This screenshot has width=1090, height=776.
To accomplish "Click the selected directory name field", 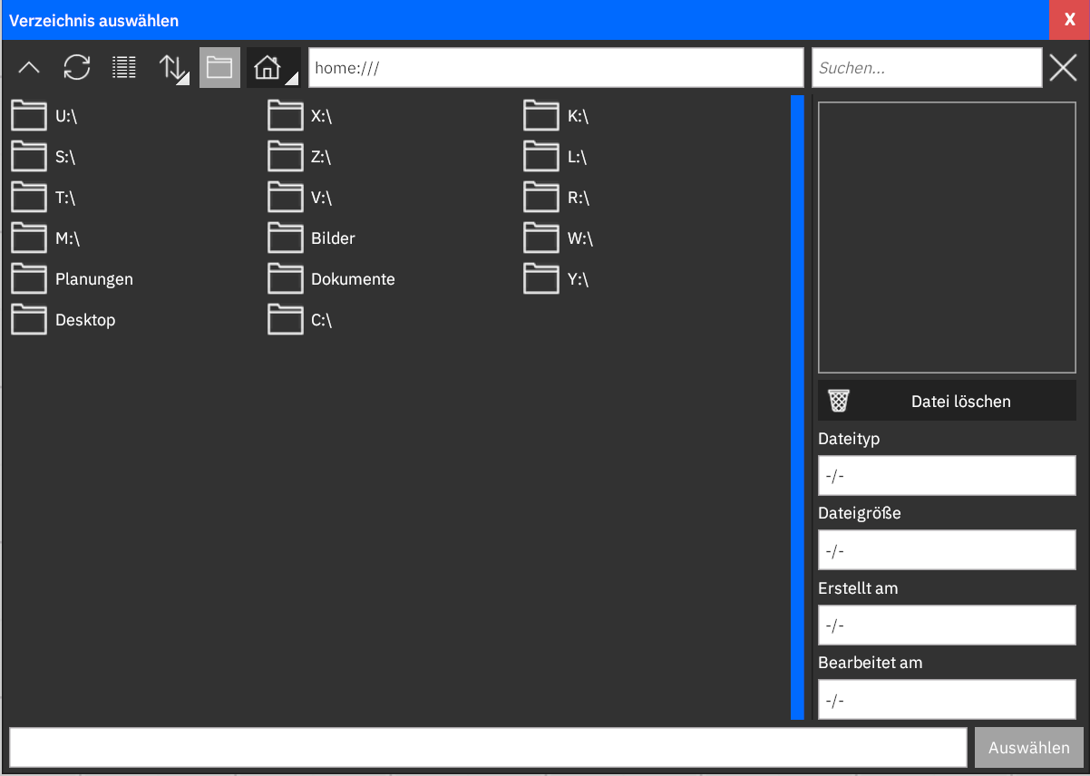I will (x=488, y=748).
